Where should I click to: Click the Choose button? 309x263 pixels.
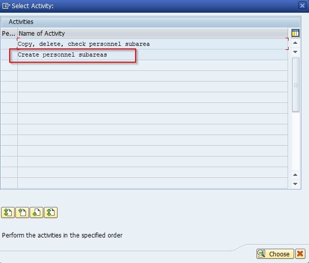click(275, 254)
